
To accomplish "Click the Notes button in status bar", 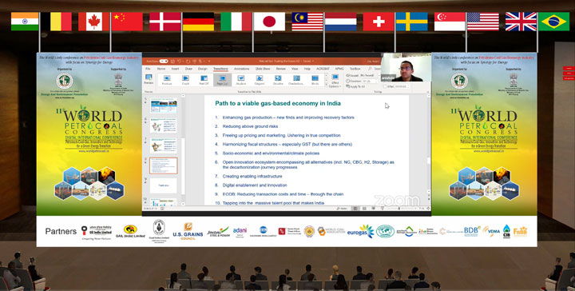I will pyautogui.click(x=342, y=209).
